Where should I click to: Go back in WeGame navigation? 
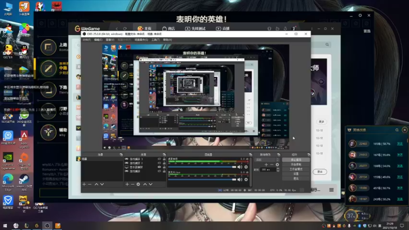click(117, 29)
